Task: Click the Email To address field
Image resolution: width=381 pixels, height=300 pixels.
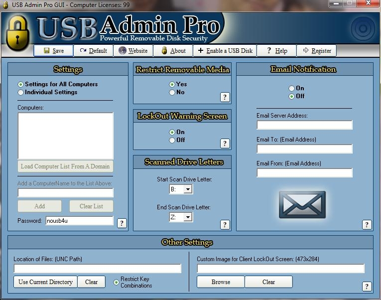Action: click(x=304, y=149)
